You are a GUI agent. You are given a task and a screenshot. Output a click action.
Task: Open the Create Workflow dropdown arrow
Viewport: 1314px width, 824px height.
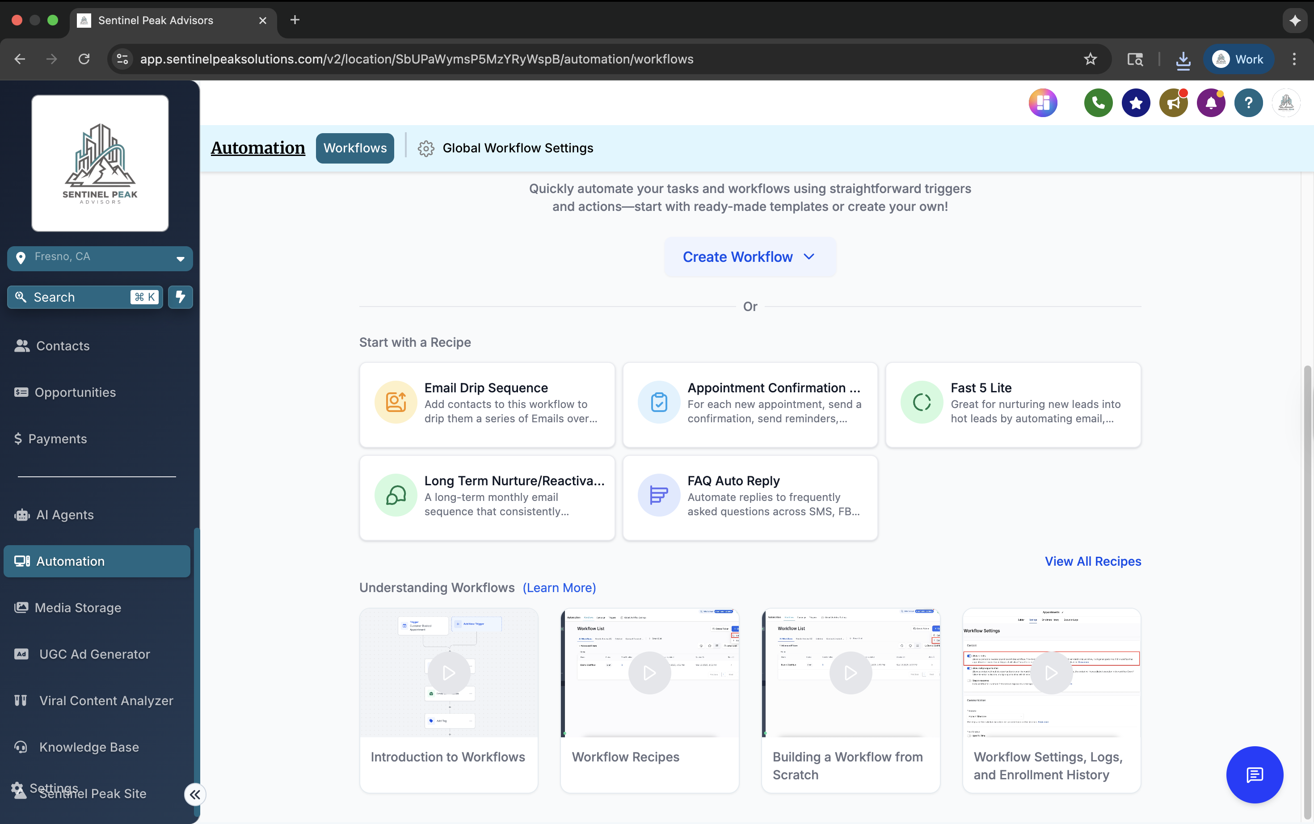809,256
